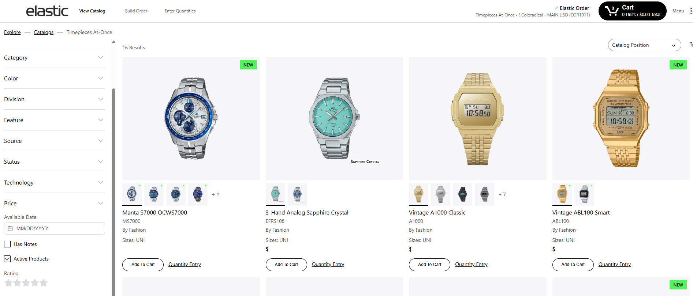Viewport: 693px width, 296px height.
Task: Open the Catalog Position sort dropdown
Action: pyautogui.click(x=644, y=45)
